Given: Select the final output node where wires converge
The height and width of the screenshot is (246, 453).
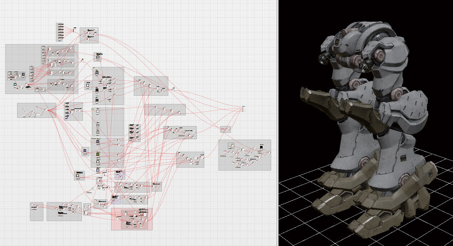Looking at the screenshot, I should 244,108.
